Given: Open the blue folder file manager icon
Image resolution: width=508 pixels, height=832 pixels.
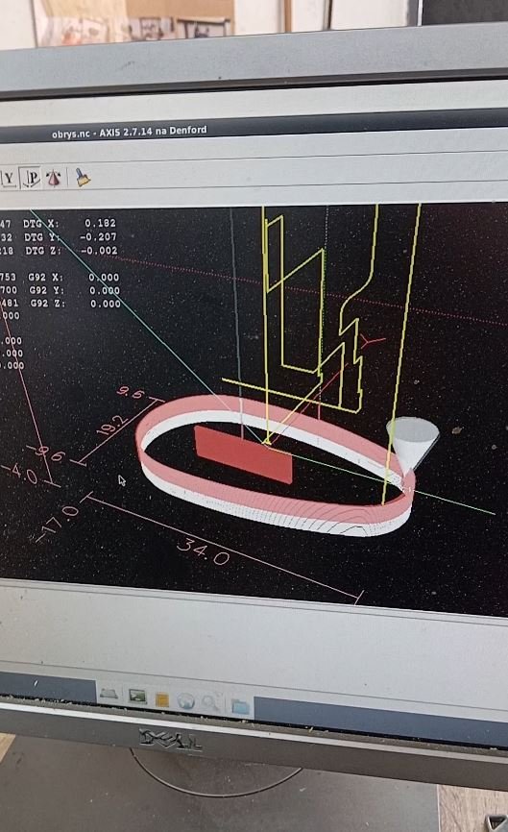Looking at the screenshot, I should (x=240, y=706).
